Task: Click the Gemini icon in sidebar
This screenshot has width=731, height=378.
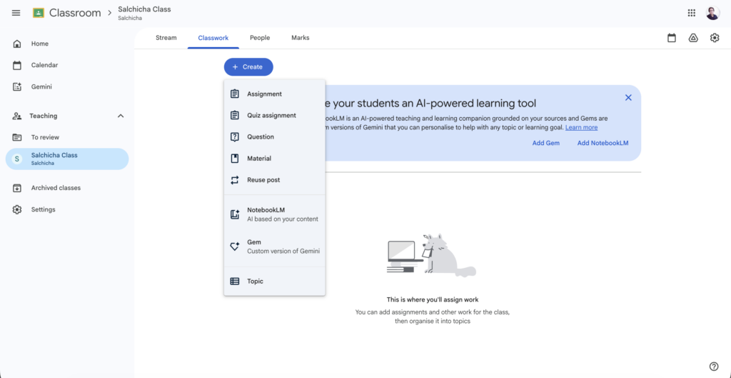Action: click(17, 86)
